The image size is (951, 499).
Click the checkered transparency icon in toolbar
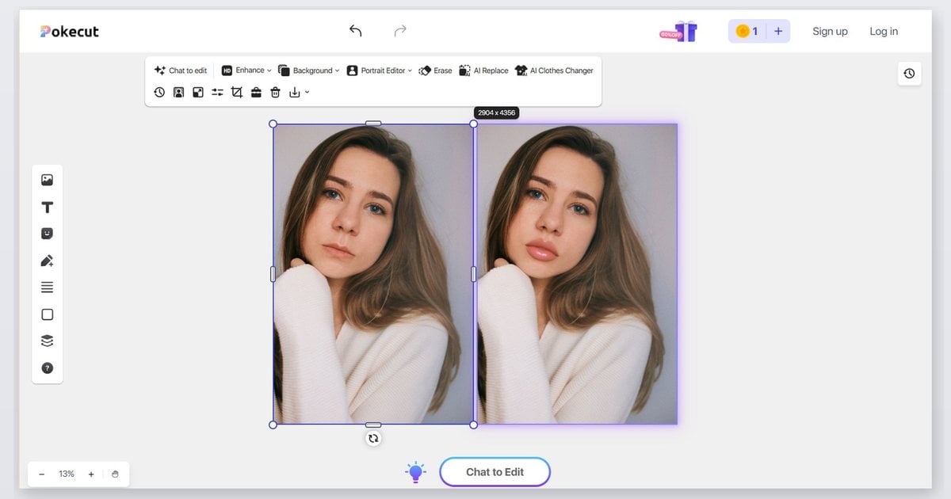[198, 93]
